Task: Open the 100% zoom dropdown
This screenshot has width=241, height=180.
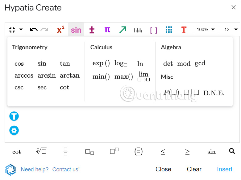Action: [206, 30]
